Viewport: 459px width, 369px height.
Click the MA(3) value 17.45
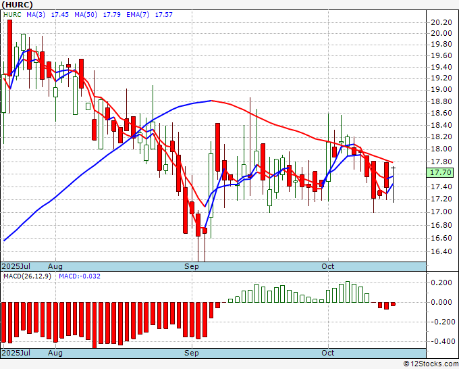pos(59,15)
